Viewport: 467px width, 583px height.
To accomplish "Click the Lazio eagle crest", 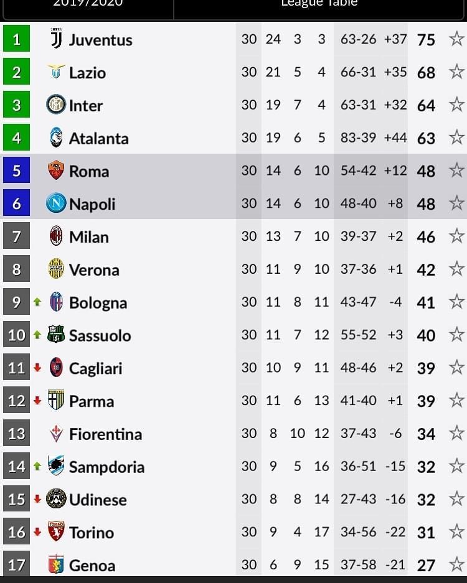I will (x=56, y=72).
